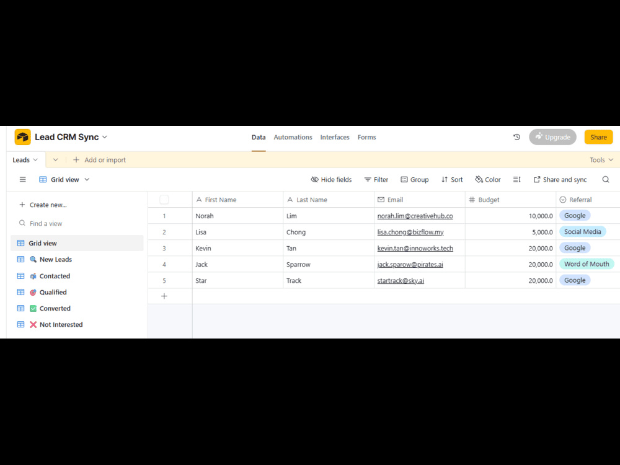Image resolution: width=620 pixels, height=465 pixels.
Task: Click the last name cell Sparrow
Action: click(x=329, y=265)
